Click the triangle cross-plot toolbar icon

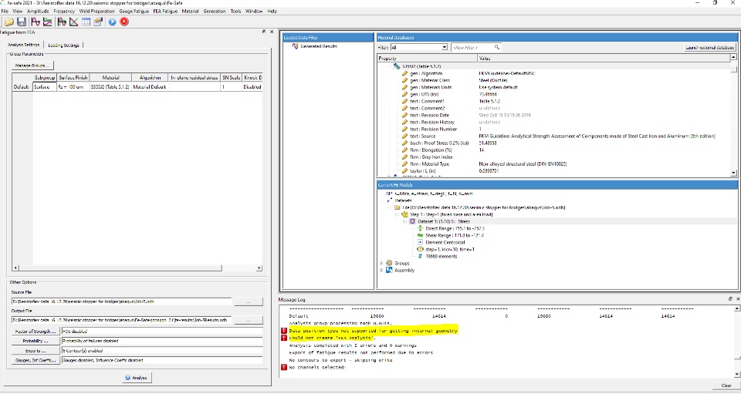(x=74, y=22)
